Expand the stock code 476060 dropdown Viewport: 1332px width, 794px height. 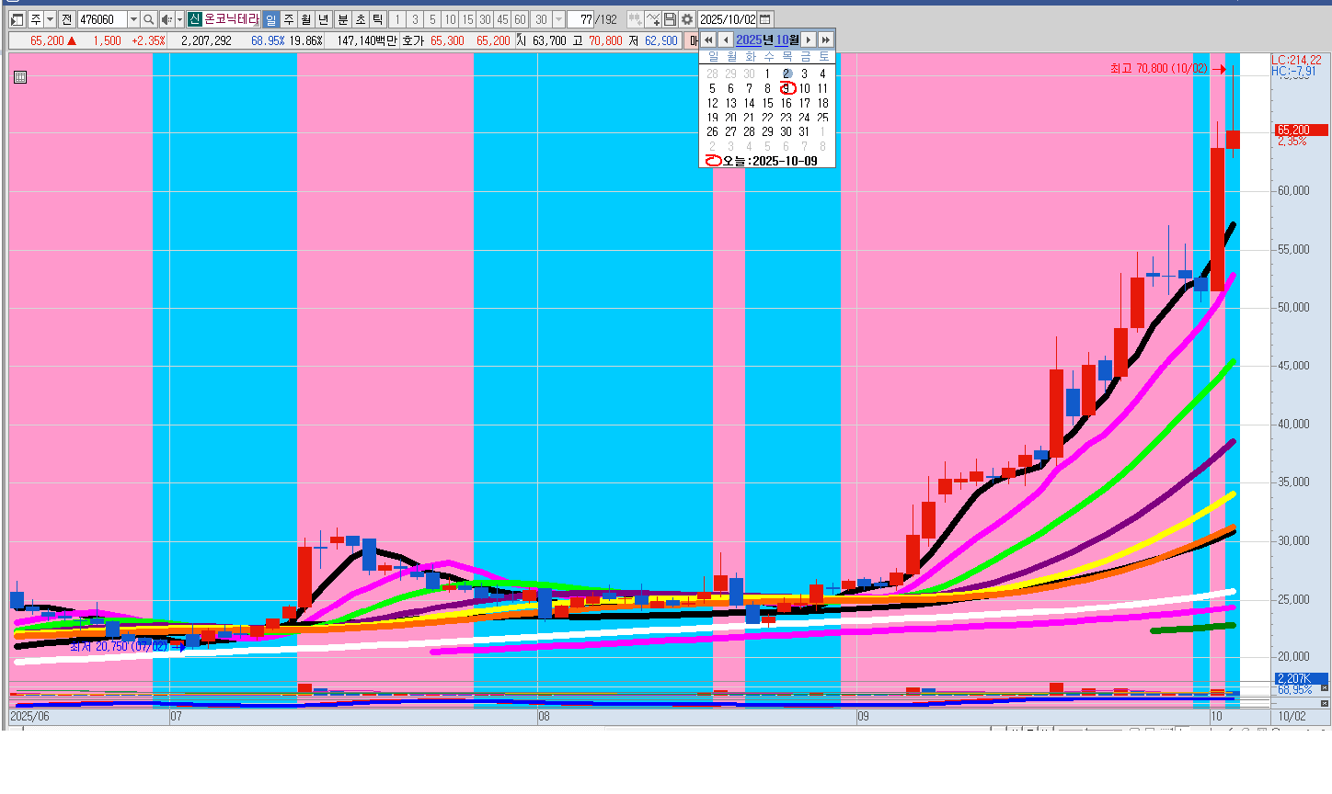coord(133,19)
